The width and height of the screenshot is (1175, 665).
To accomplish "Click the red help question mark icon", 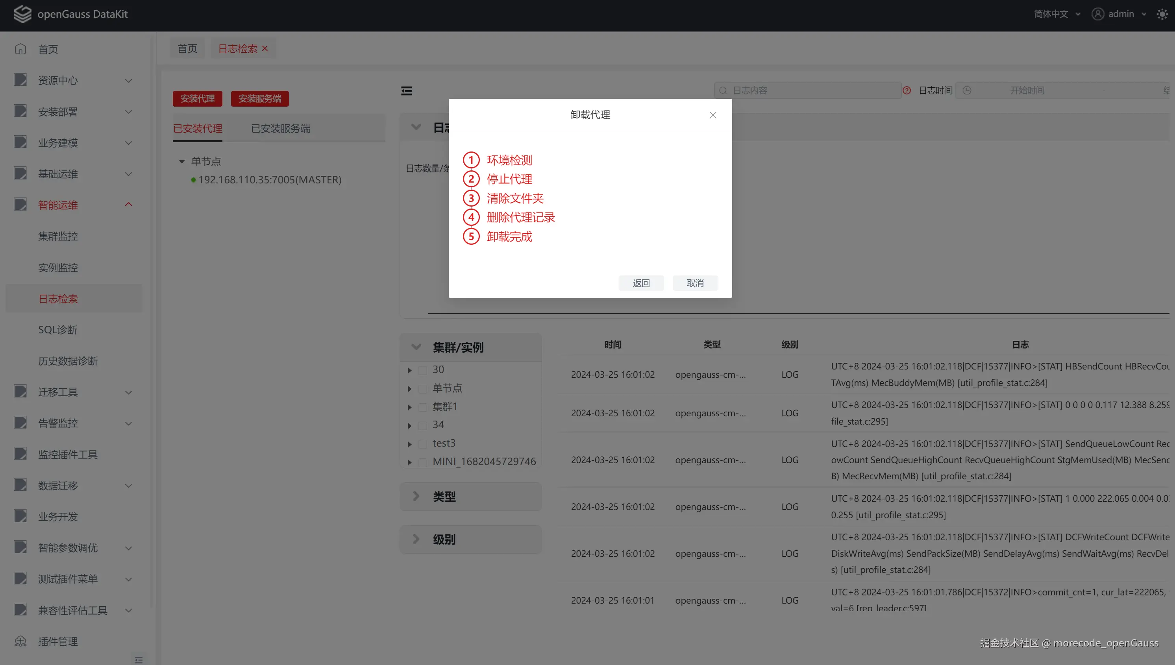I will [907, 91].
